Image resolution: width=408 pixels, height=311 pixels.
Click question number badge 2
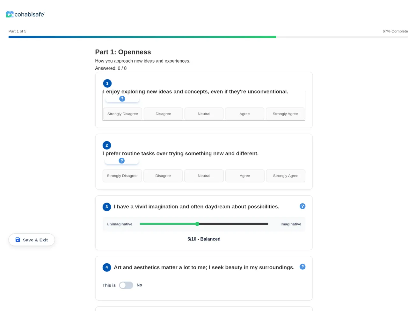coord(107,145)
